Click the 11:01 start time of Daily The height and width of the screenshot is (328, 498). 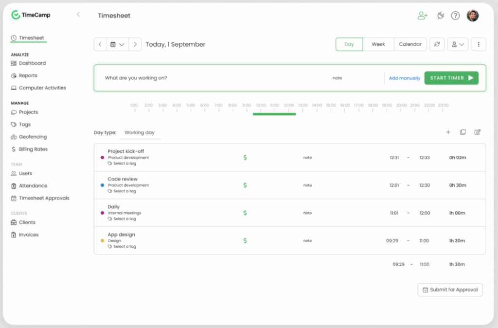pos(394,213)
